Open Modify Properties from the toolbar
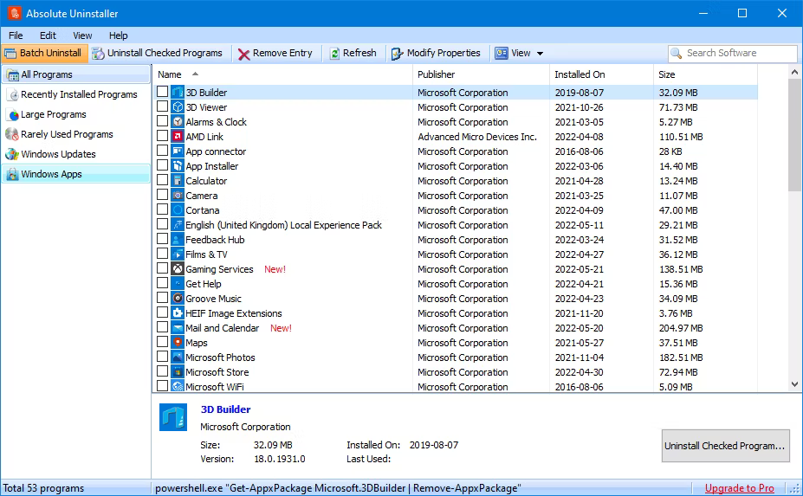 click(436, 53)
